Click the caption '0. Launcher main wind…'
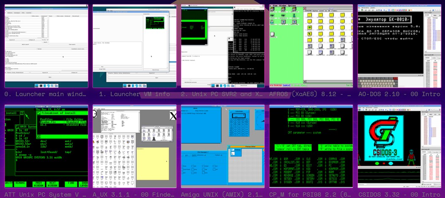445x198 pixels. click(x=46, y=94)
